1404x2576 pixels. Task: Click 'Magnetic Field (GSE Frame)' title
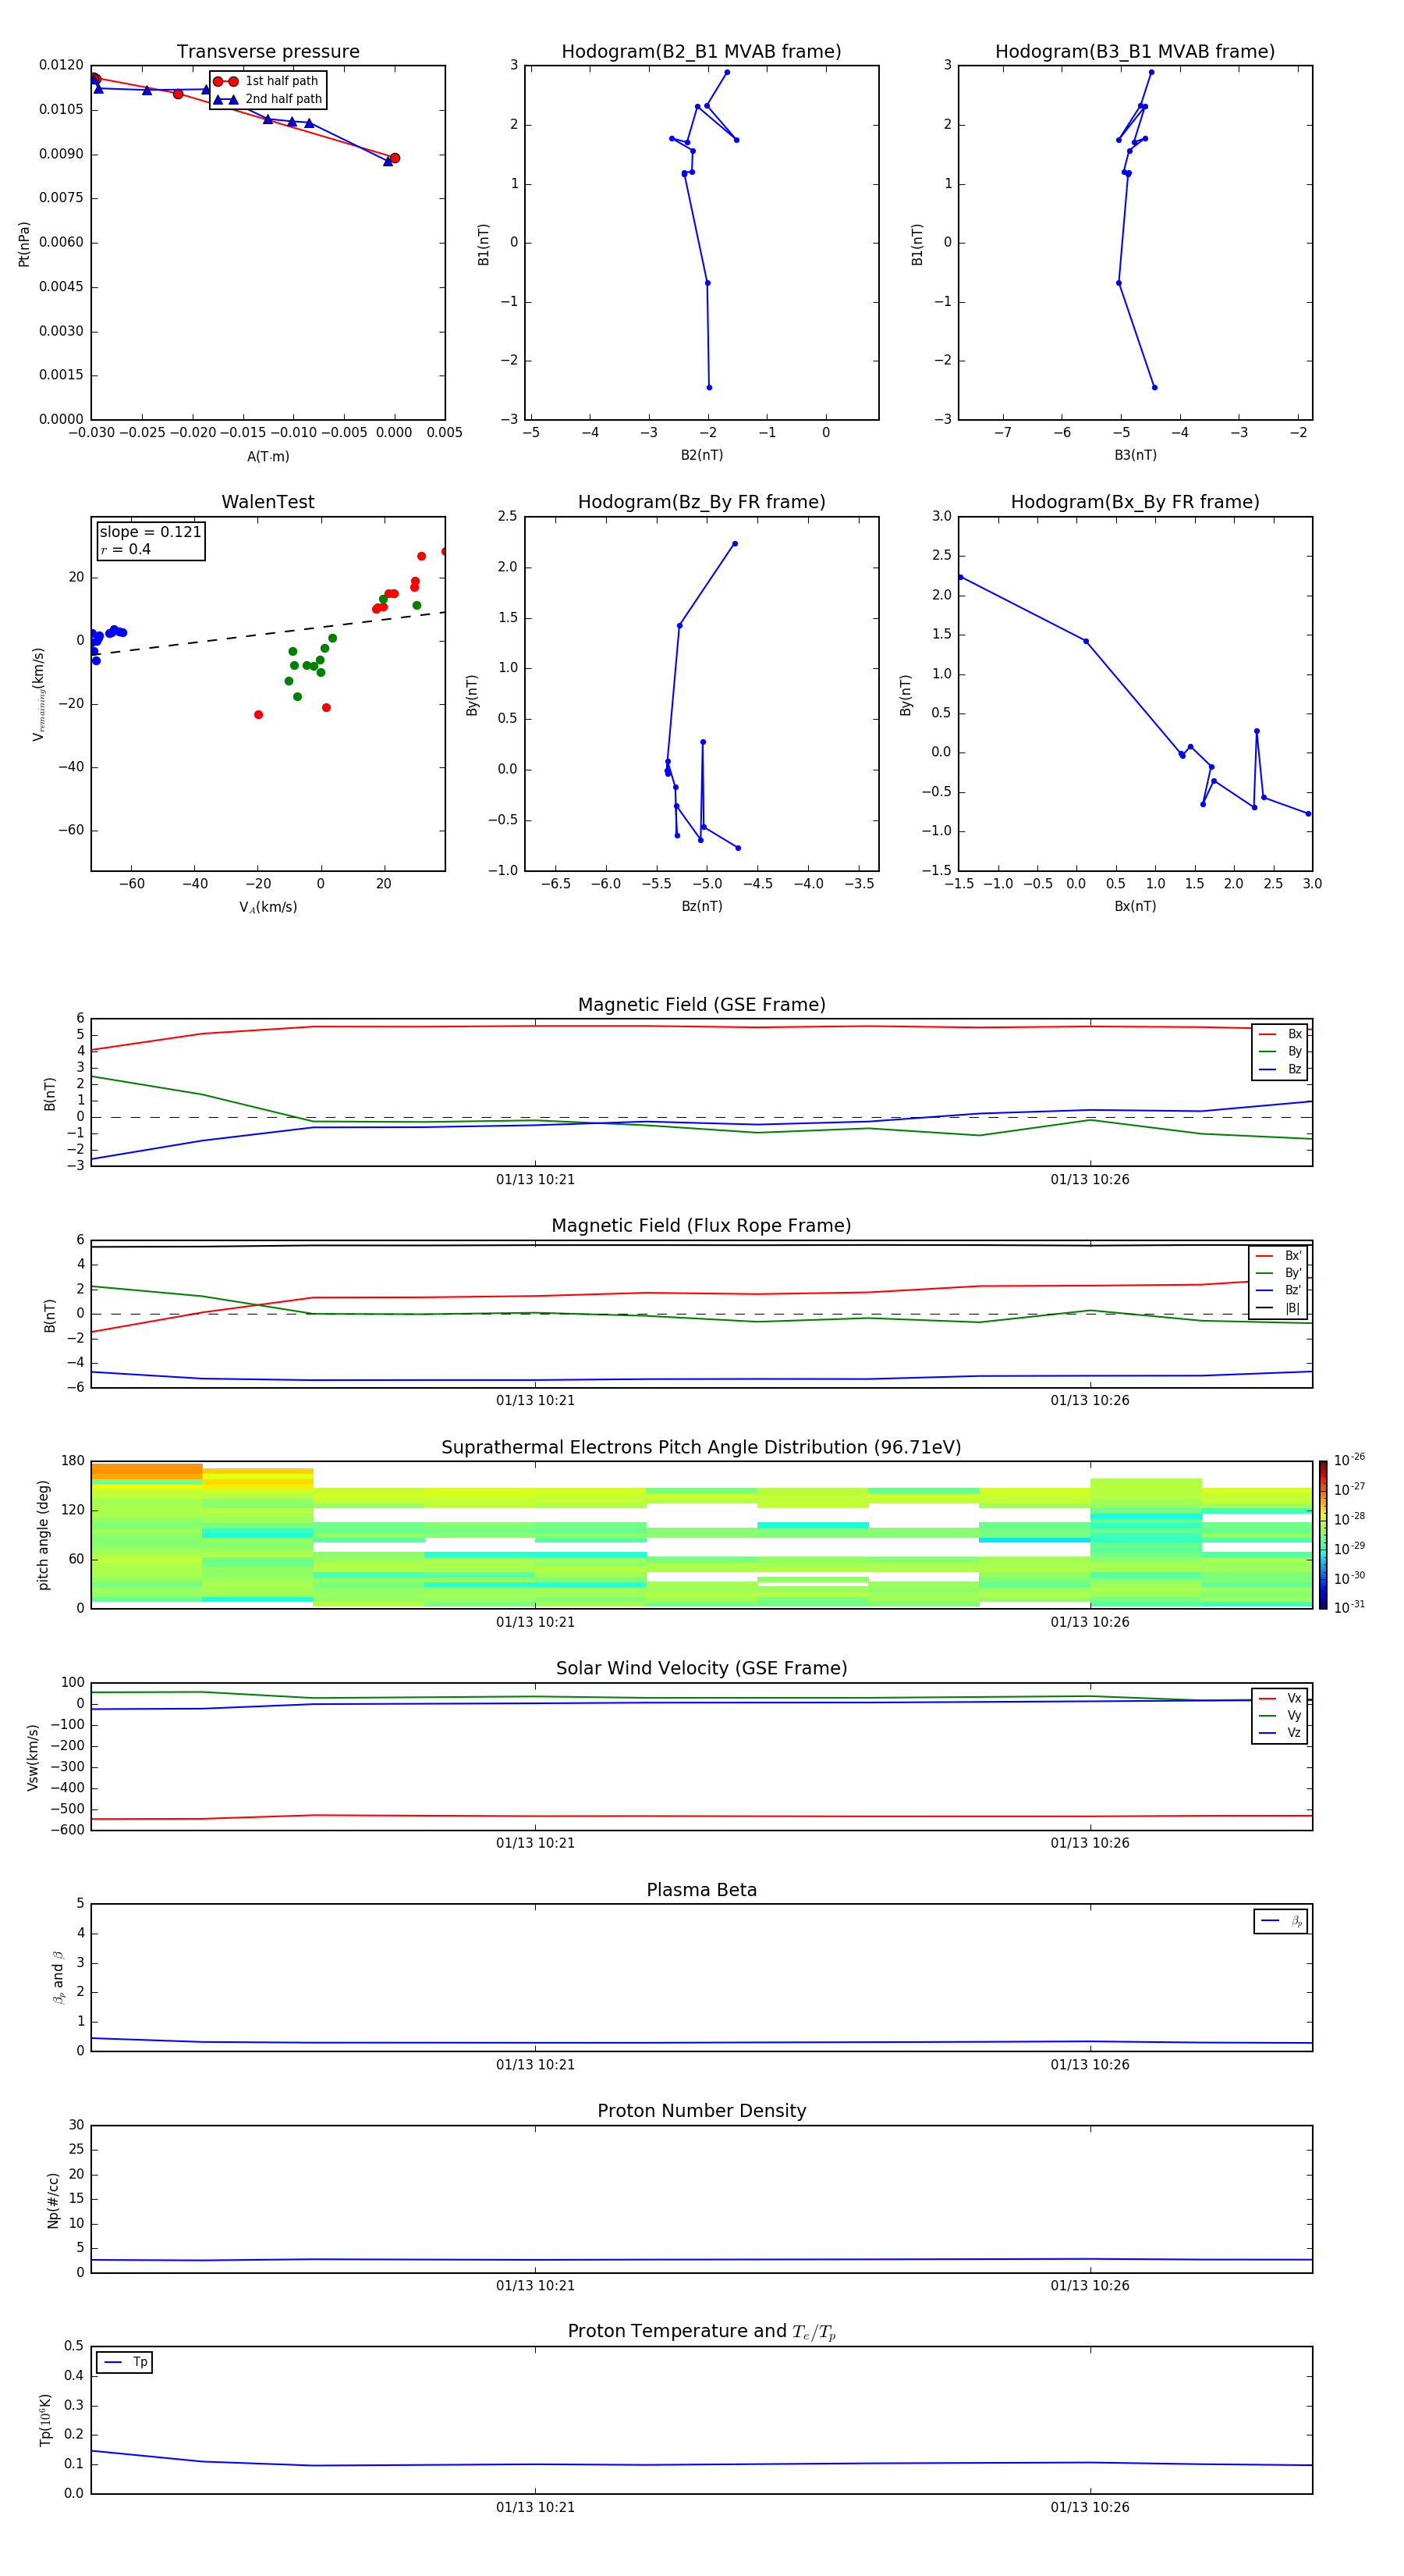(x=701, y=1005)
